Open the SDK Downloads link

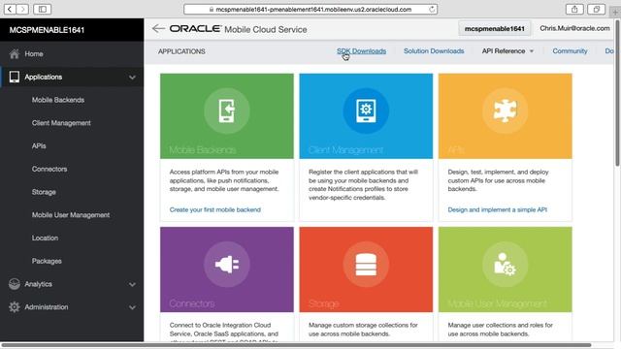pos(361,51)
